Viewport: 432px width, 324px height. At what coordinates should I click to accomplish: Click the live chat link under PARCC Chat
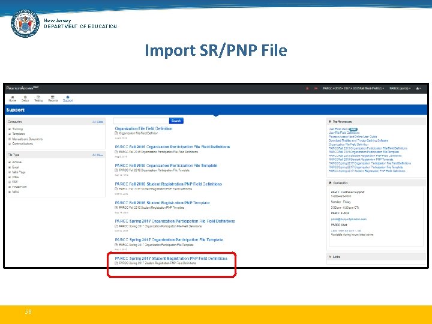point(346,230)
